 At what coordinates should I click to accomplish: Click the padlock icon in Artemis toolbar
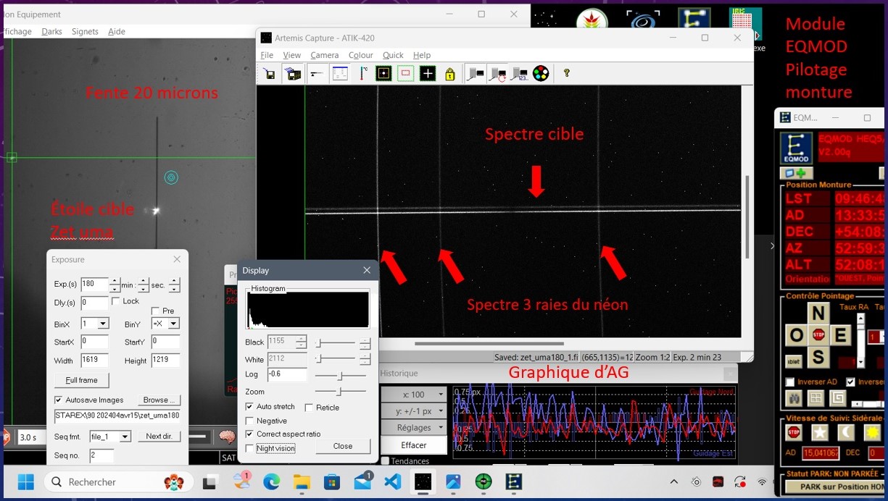point(450,74)
